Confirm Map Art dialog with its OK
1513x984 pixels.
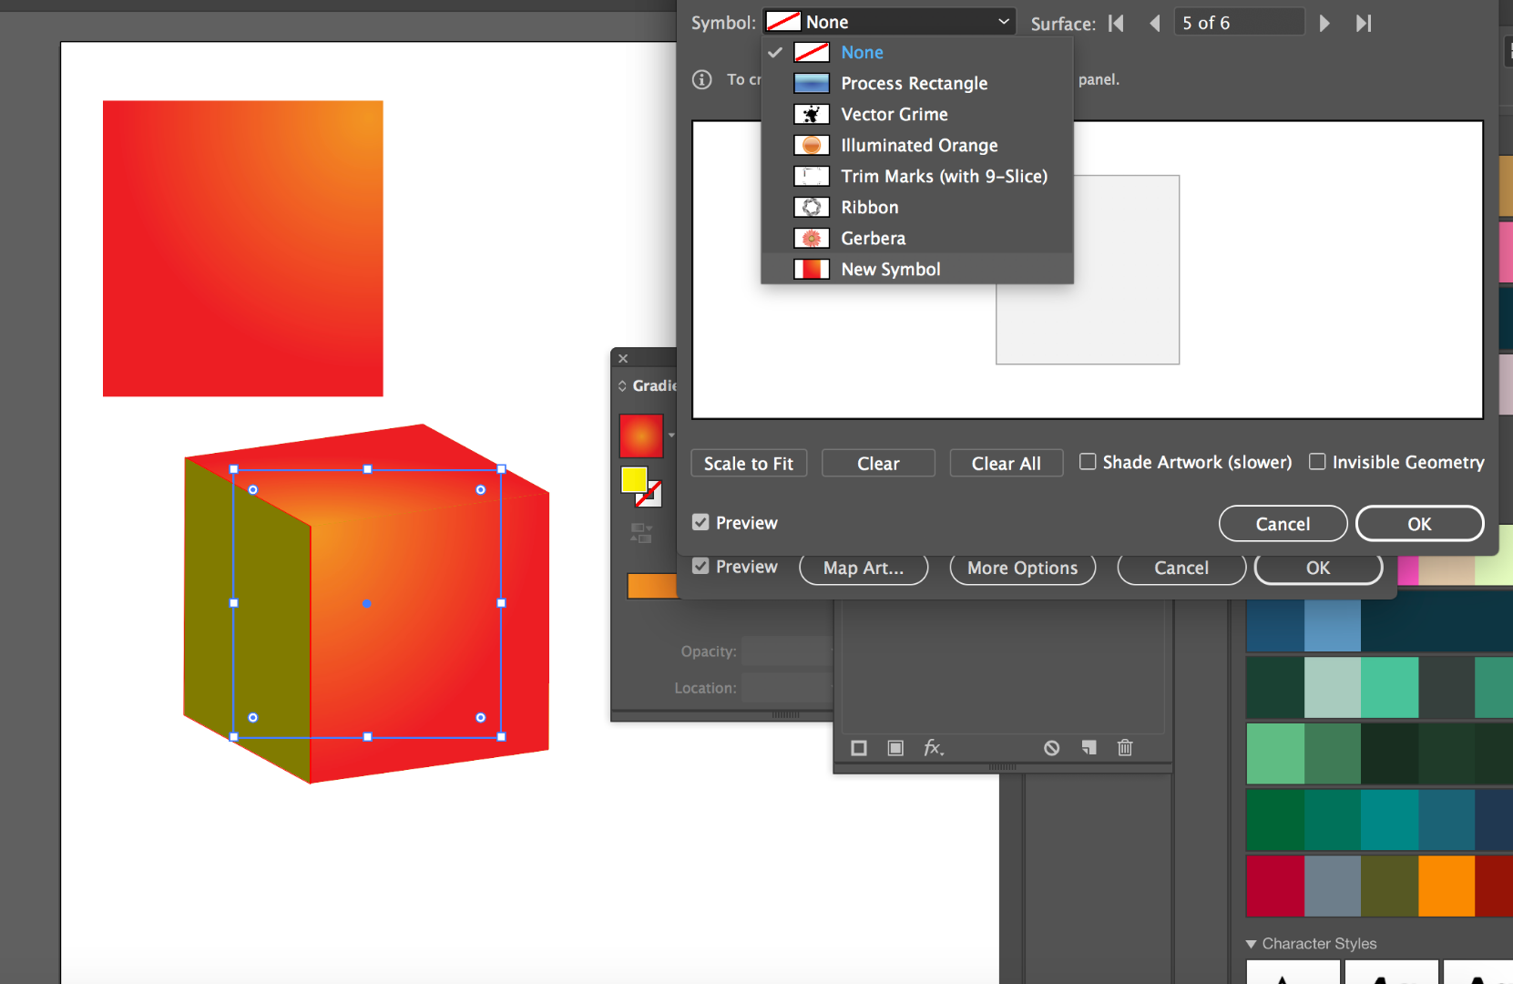coord(1419,524)
